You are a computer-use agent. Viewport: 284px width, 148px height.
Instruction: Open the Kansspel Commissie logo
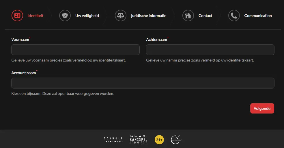pos(139,140)
